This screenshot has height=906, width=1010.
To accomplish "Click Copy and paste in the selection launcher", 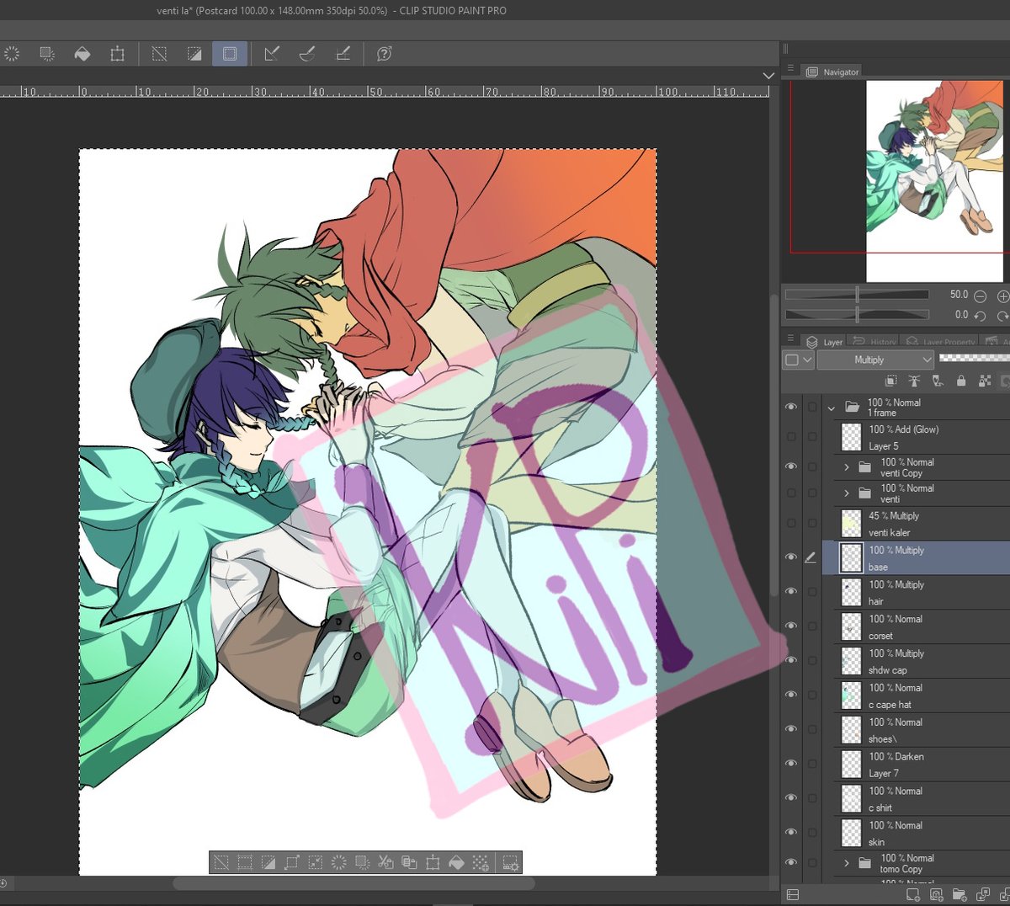I will point(410,862).
